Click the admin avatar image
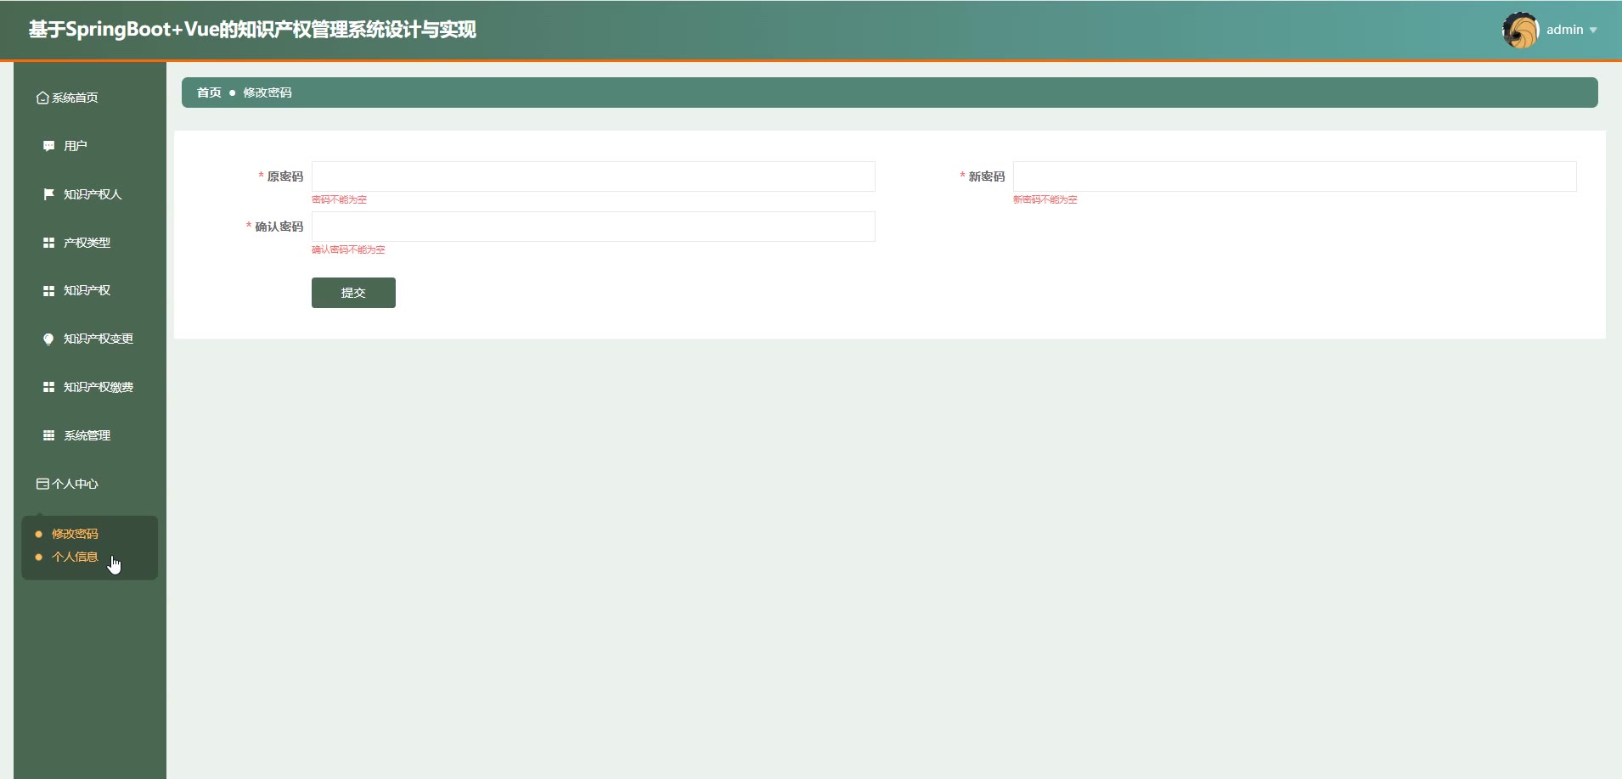This screenshot has width=1622, height=779. point(1520,31)
